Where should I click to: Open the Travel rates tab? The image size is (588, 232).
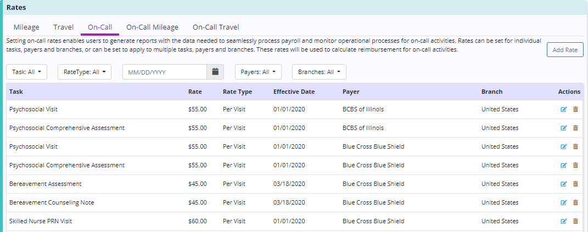[63, 27]
